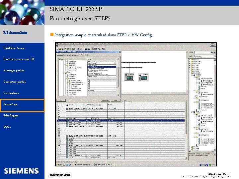
Task: Click the Hilfe button in dialog
Action: tap(116, 100)
